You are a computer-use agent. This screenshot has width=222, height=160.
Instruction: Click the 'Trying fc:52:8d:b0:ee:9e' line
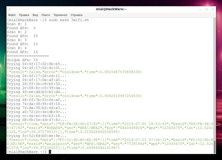pos(36,136)
